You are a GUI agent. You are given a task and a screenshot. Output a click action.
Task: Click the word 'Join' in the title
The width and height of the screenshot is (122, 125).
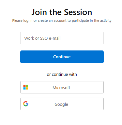point(39,12)
